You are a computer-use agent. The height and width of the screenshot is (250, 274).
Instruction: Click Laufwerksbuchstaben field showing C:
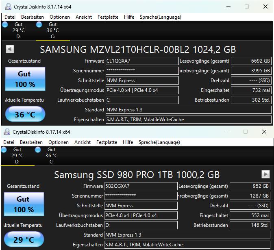click(142, 100)
